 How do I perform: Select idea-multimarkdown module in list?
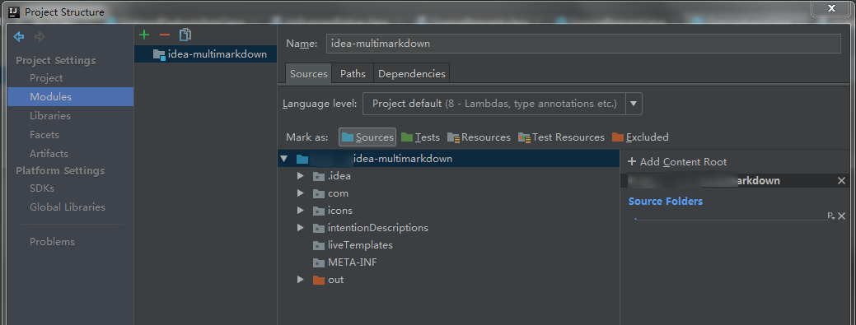pyautogui.click(x=205, y=54)
